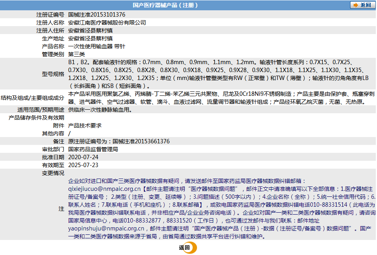Image resolution: width=377 pixels, height=255 pixels.
Task: Click the orange arrow icon in top 返回 button
Action: click(356, 5)
